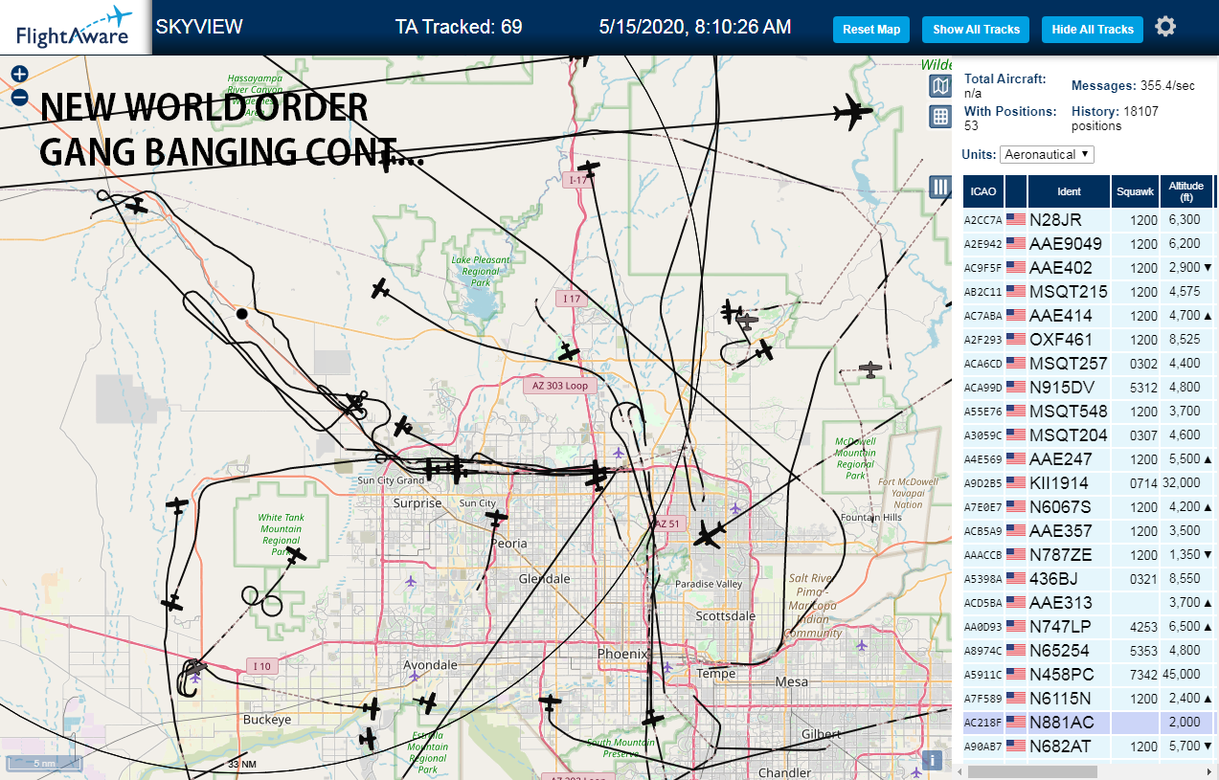Click the SKYVIEW title text
Image resolution: width=1219 pixels, height=780 pixels.
(x=199, y=27)
